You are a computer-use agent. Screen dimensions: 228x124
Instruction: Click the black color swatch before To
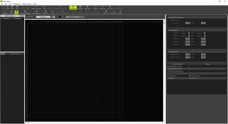60,17
